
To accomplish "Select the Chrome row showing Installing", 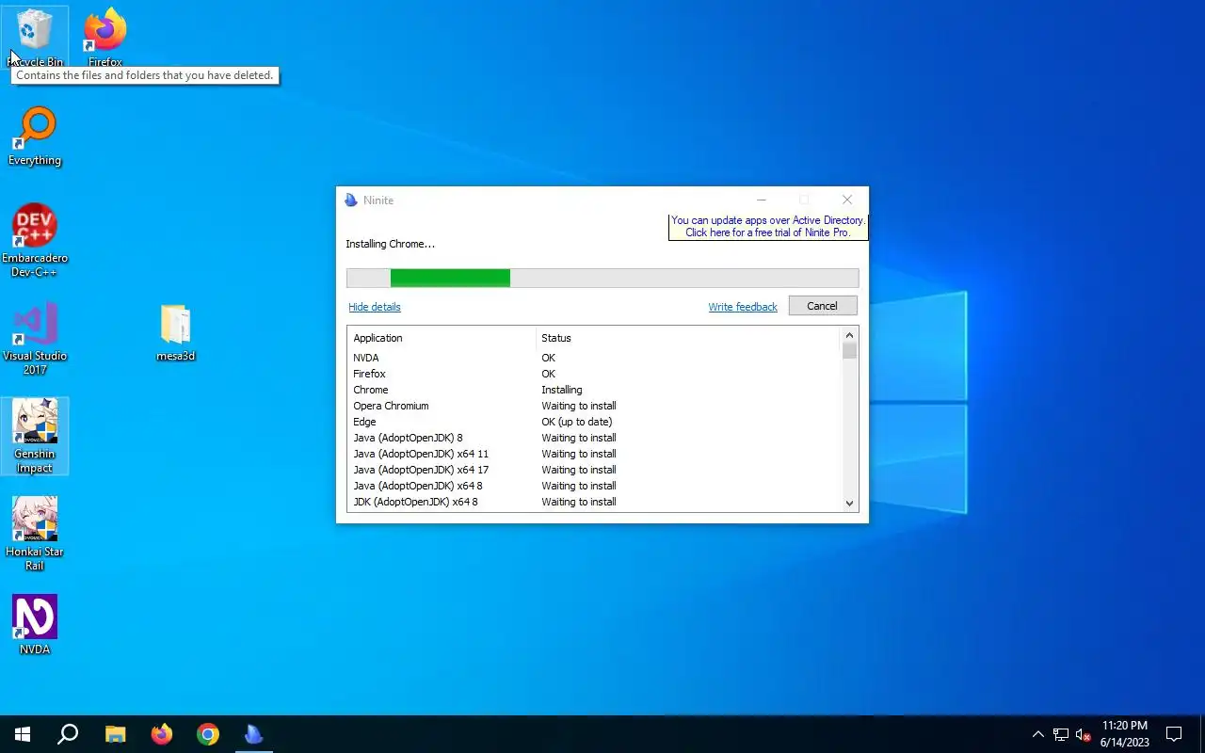I will pos(593,390).
